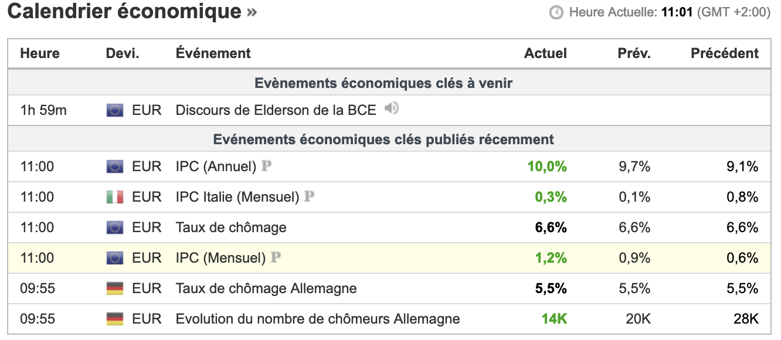Select the highlighted IPC (Mensuel) actual value 1,2%
The height and width of the screenshot is (340, 781).
[x=551, y=258]
